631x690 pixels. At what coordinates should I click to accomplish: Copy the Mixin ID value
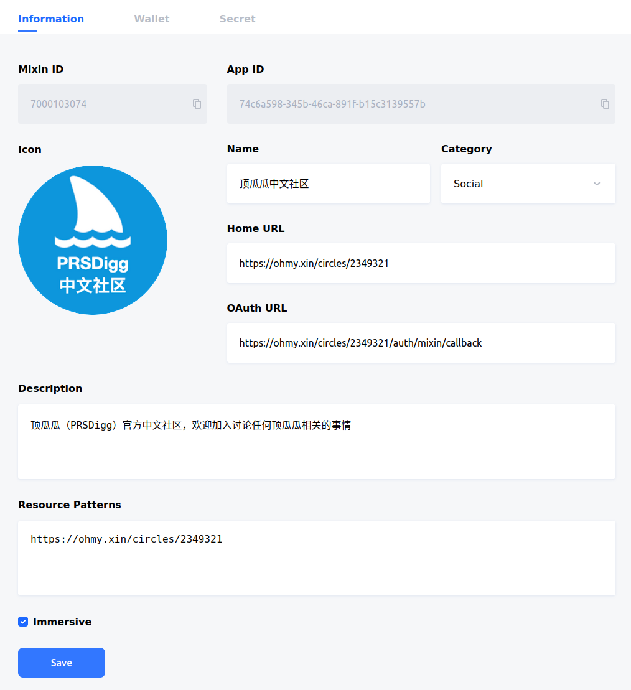click(x=197, y=104)
